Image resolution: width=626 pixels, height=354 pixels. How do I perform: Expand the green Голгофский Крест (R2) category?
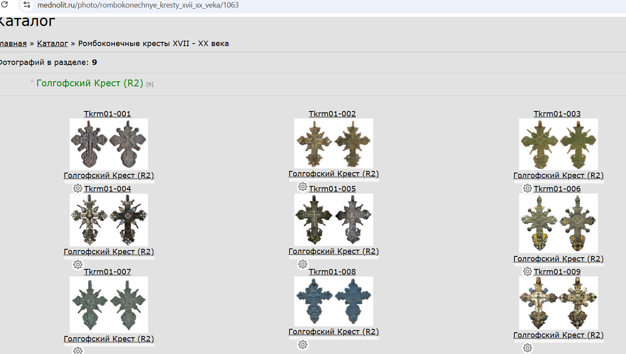click(x=90, y=83)
